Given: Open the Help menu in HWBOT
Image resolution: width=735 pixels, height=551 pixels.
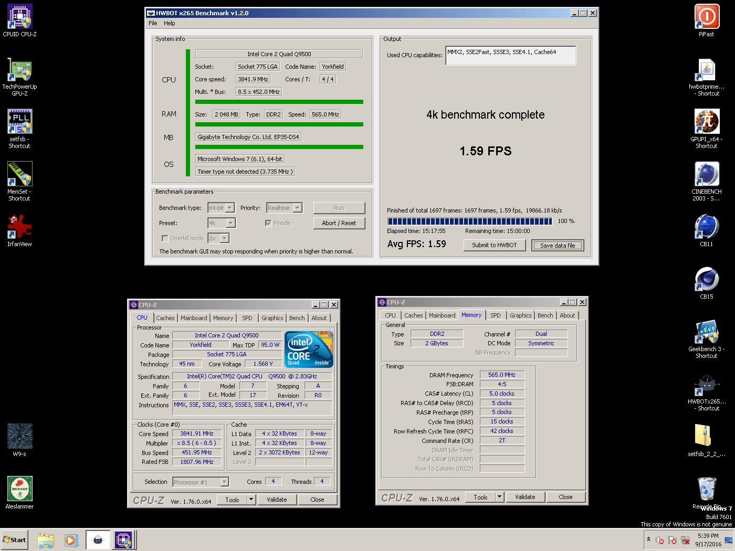Looking at the screenshot, I should [169, 23].
